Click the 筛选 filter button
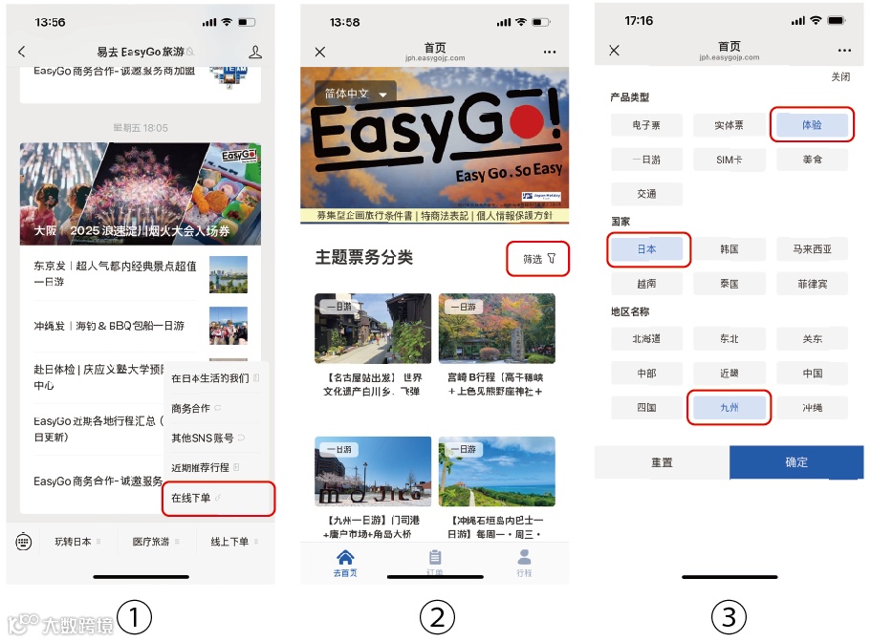The height and width of the screenshot is (642, 871). coord(538,259)
